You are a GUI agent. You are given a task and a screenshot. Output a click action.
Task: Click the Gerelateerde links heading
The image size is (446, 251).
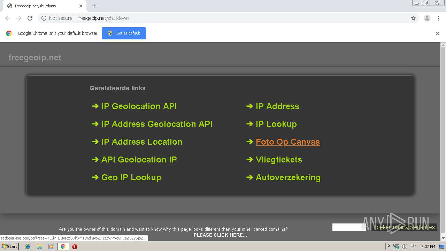click(117, 88)
